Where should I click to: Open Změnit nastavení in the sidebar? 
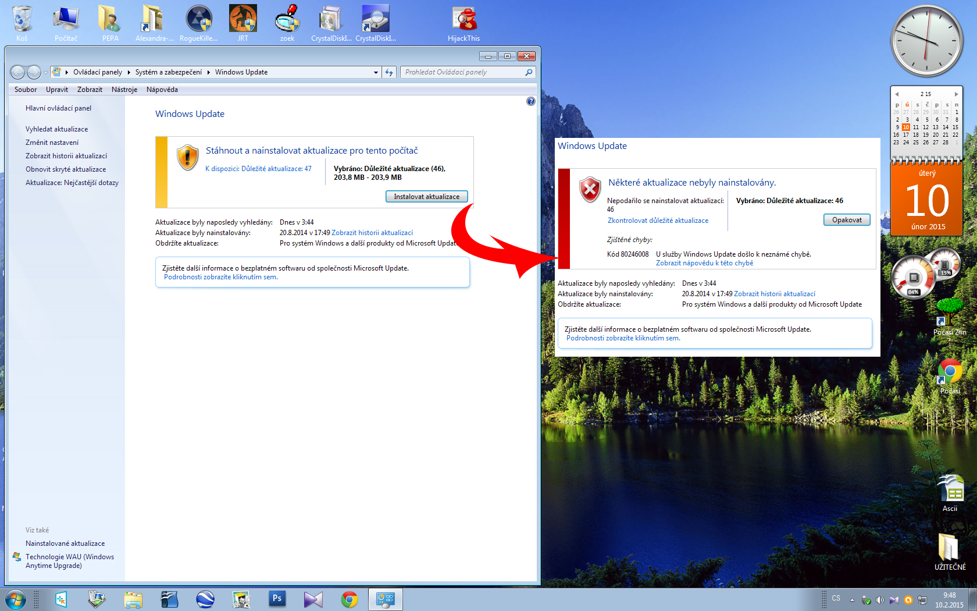pos(52,143)
